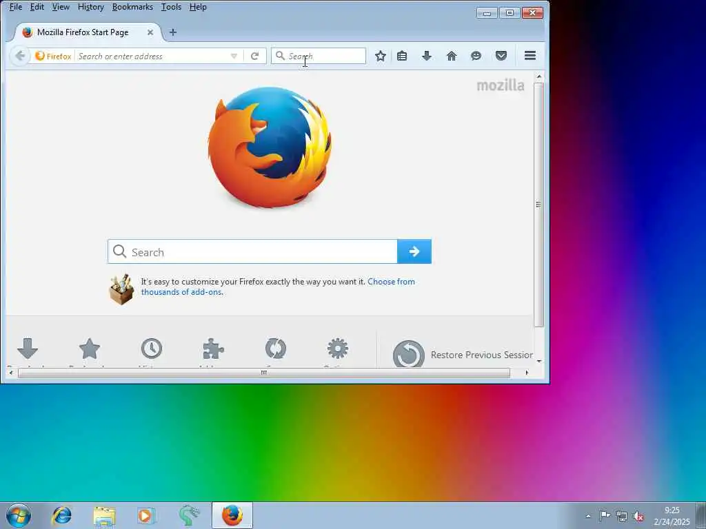Click the toolbar search magnifier icon
The height and width of the screenshot is (529, 706).
point(280,56)
